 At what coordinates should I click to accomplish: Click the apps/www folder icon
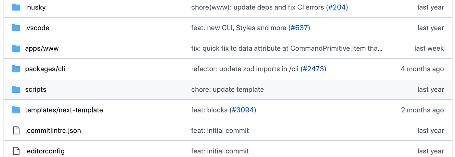[16, 48]
